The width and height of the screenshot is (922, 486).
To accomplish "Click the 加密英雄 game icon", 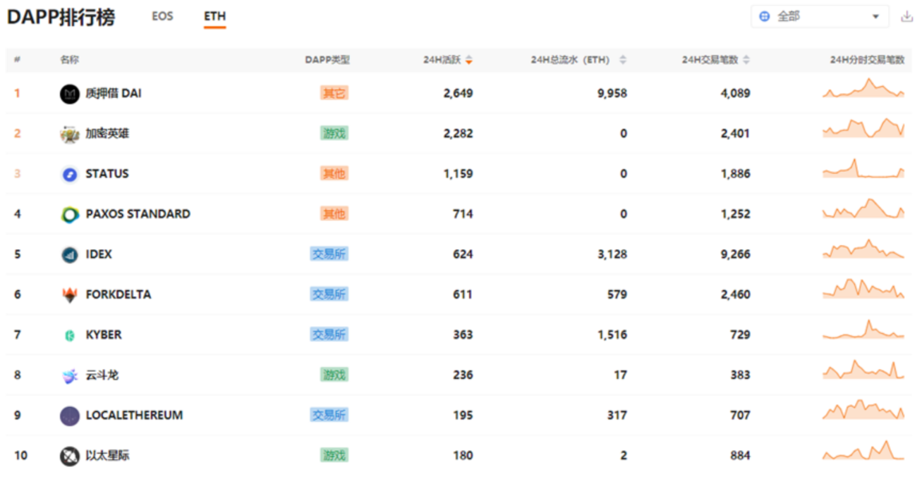I will coord(70,134).
